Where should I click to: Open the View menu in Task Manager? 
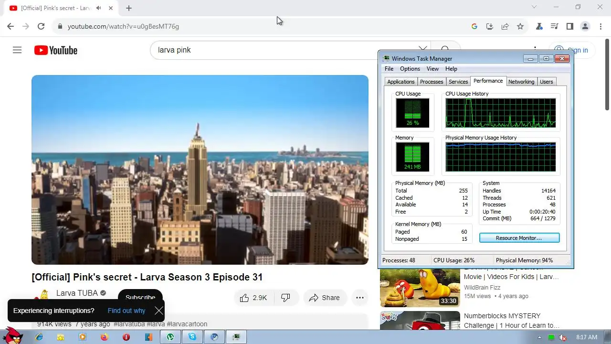(x=432, y=69)
